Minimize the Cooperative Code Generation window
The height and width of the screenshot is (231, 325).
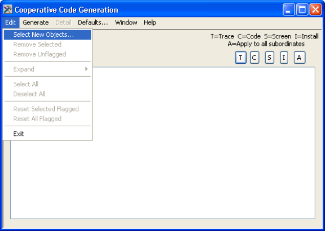tap(289, 10)
